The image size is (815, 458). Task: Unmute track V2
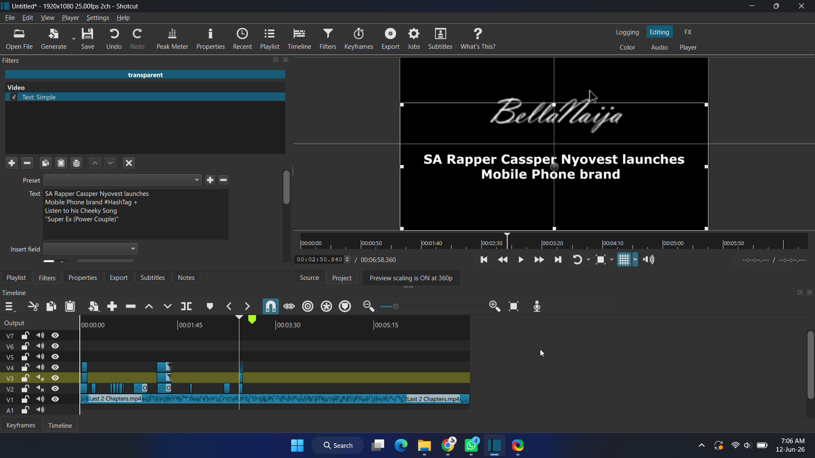tap(40, 389)
